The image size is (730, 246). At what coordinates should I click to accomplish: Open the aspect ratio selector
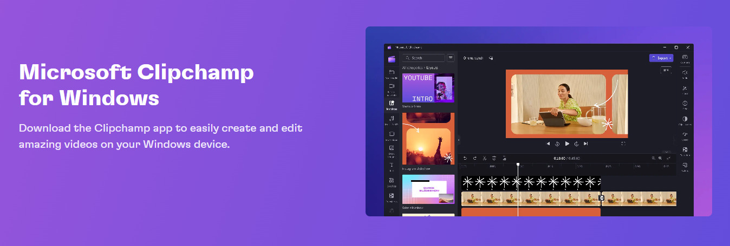666,70
